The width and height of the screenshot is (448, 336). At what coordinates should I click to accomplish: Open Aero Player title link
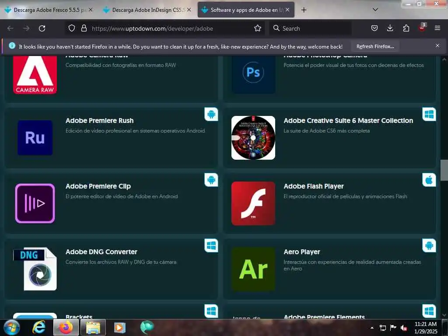(x=302, y=252)
